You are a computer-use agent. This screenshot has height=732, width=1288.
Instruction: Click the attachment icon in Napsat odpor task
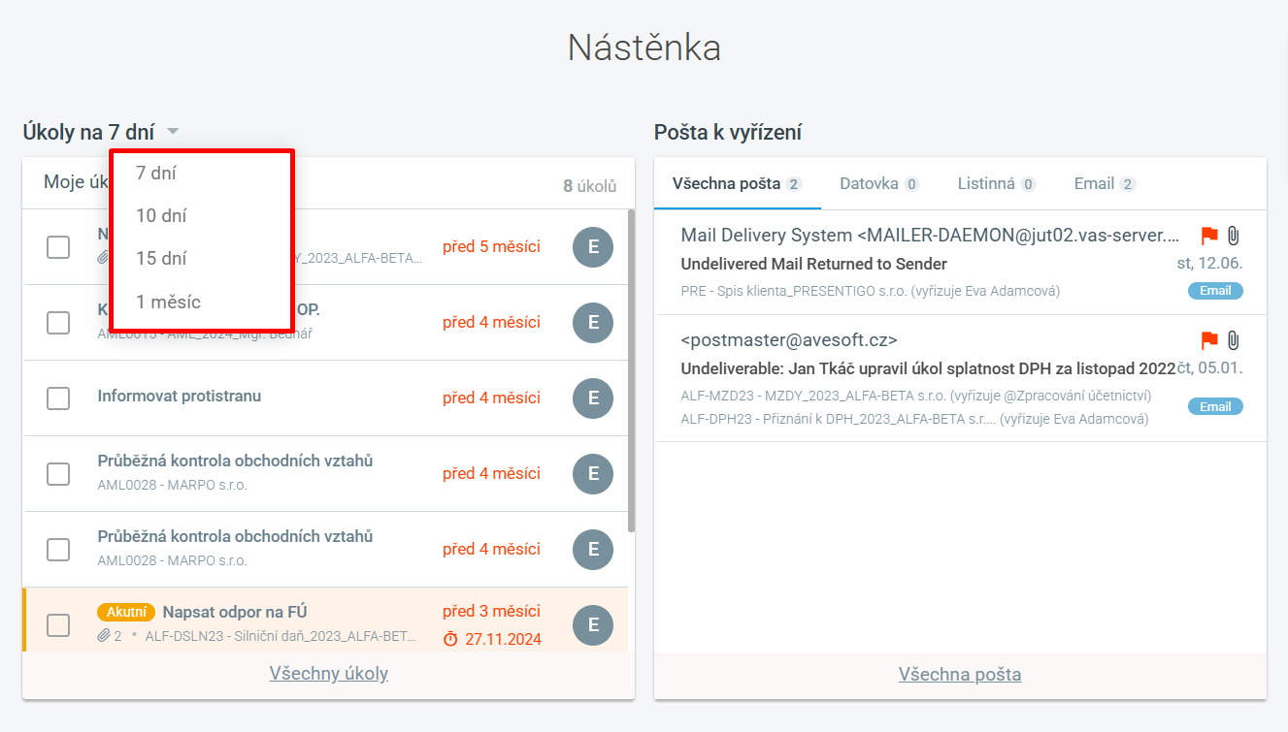(x=104, y=636)
